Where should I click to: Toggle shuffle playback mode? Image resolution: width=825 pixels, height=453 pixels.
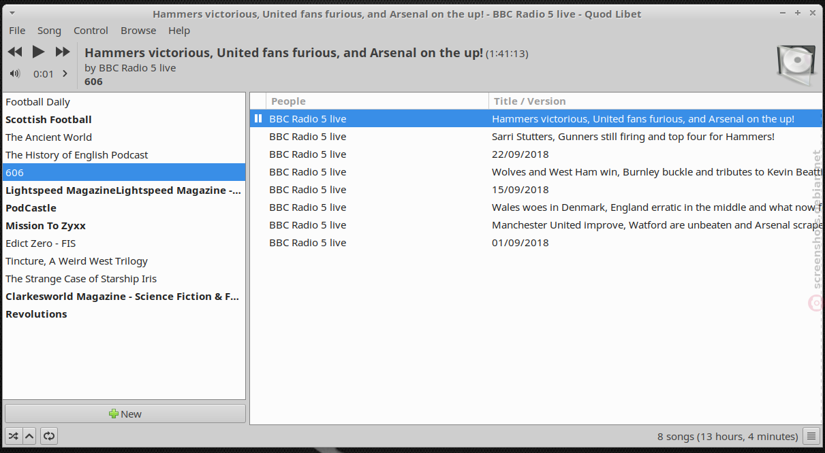14,436
